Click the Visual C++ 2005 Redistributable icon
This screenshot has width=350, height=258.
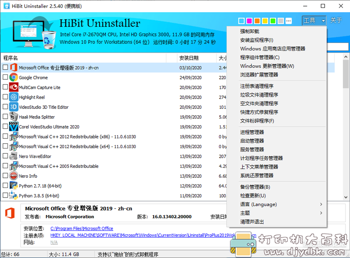point(14,166)
